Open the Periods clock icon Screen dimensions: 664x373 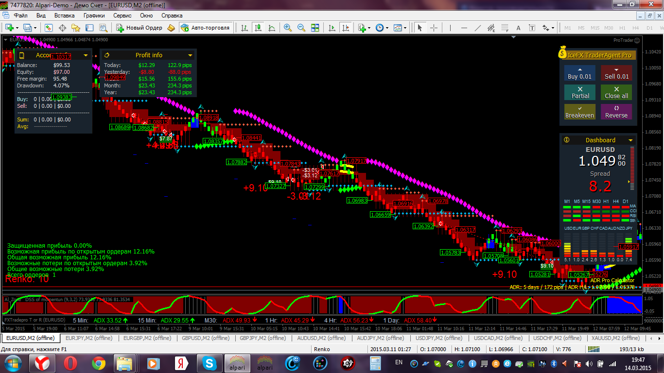coord(380,28)
